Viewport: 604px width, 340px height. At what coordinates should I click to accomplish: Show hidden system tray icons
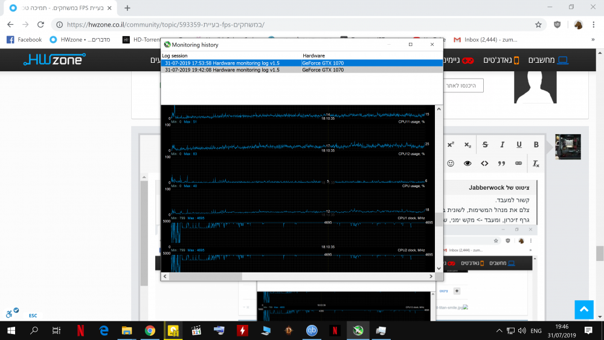pyautogui.click(x=499, y=330)
